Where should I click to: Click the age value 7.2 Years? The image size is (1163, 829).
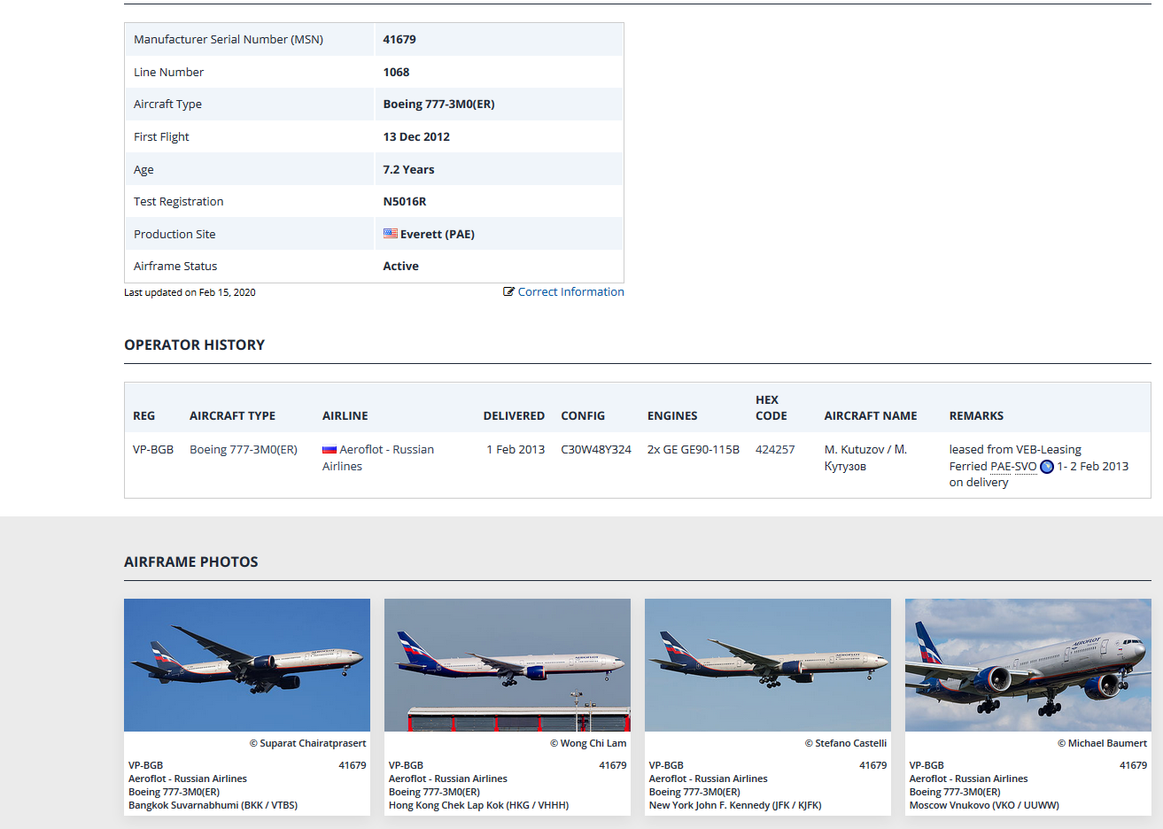pos(408,169)
